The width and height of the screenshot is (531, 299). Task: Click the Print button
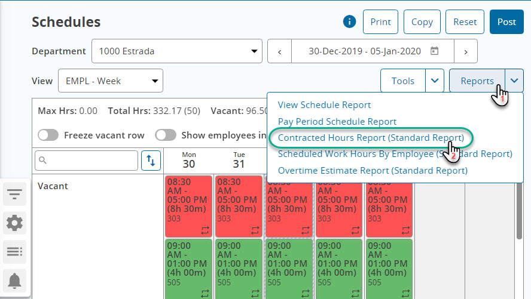tap(380, 22)
